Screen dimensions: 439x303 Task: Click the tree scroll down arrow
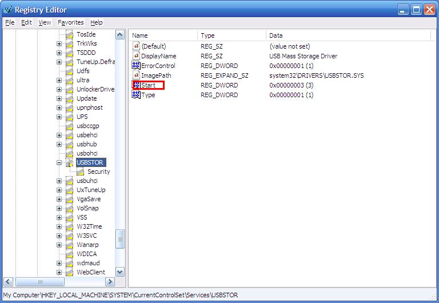click(x=120, y=272)
